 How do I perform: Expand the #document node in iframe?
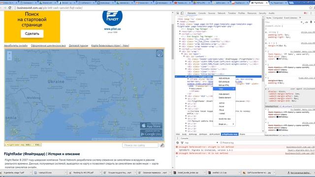pos(190,88)
